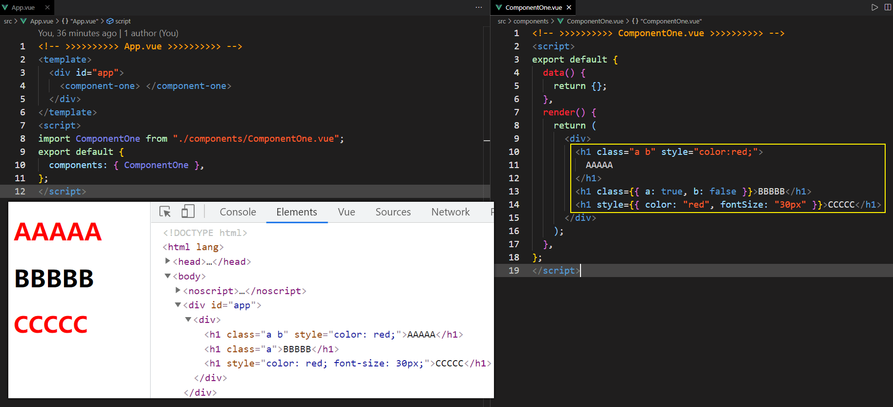Open the Elements tab in DevTools
The width and height of the screenshot is (893, 407).
click(296, 212)
